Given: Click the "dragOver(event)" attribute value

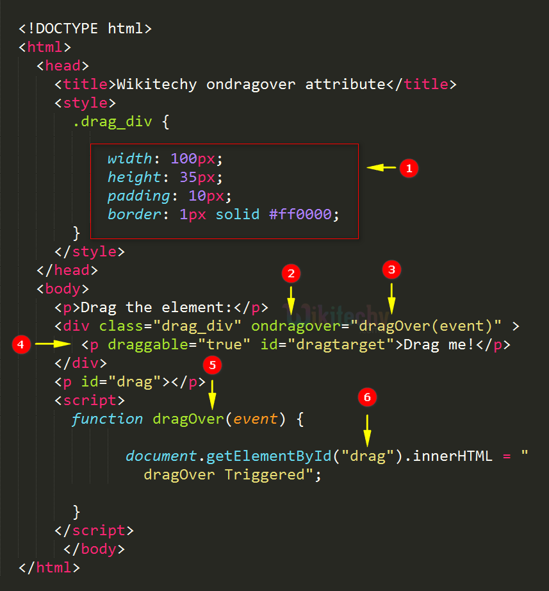Looking at the screenshot, I should click(426, 326).
